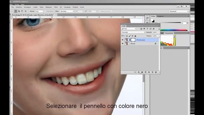
Task: Choose Add to selection mode icon
Action: (x=19, y=11)
